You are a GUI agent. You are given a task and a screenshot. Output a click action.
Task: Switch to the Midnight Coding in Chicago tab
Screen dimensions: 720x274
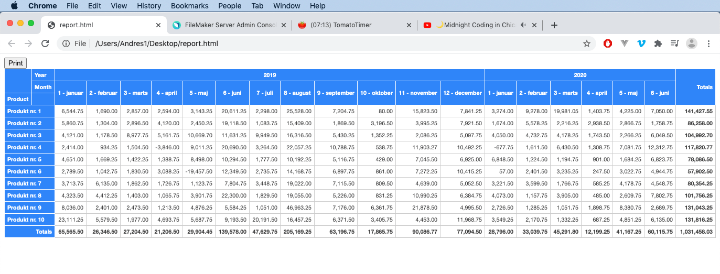(x=480, y=25)
